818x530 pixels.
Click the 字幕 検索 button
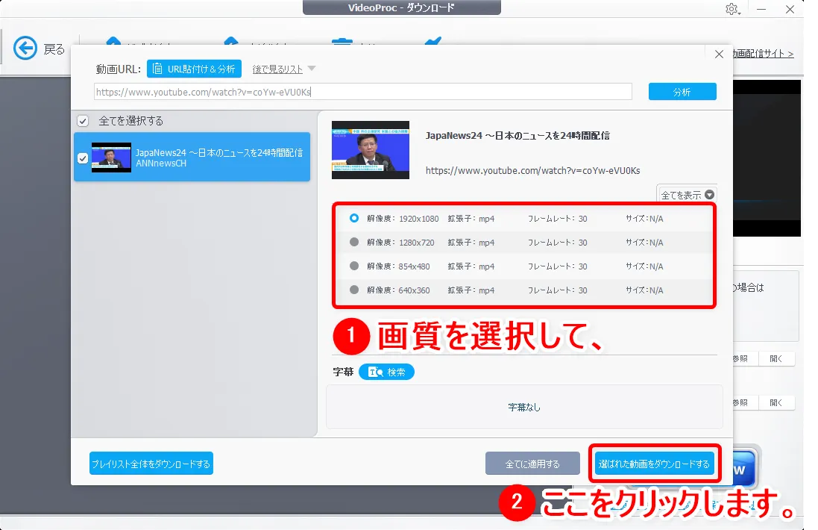[386, 372]
